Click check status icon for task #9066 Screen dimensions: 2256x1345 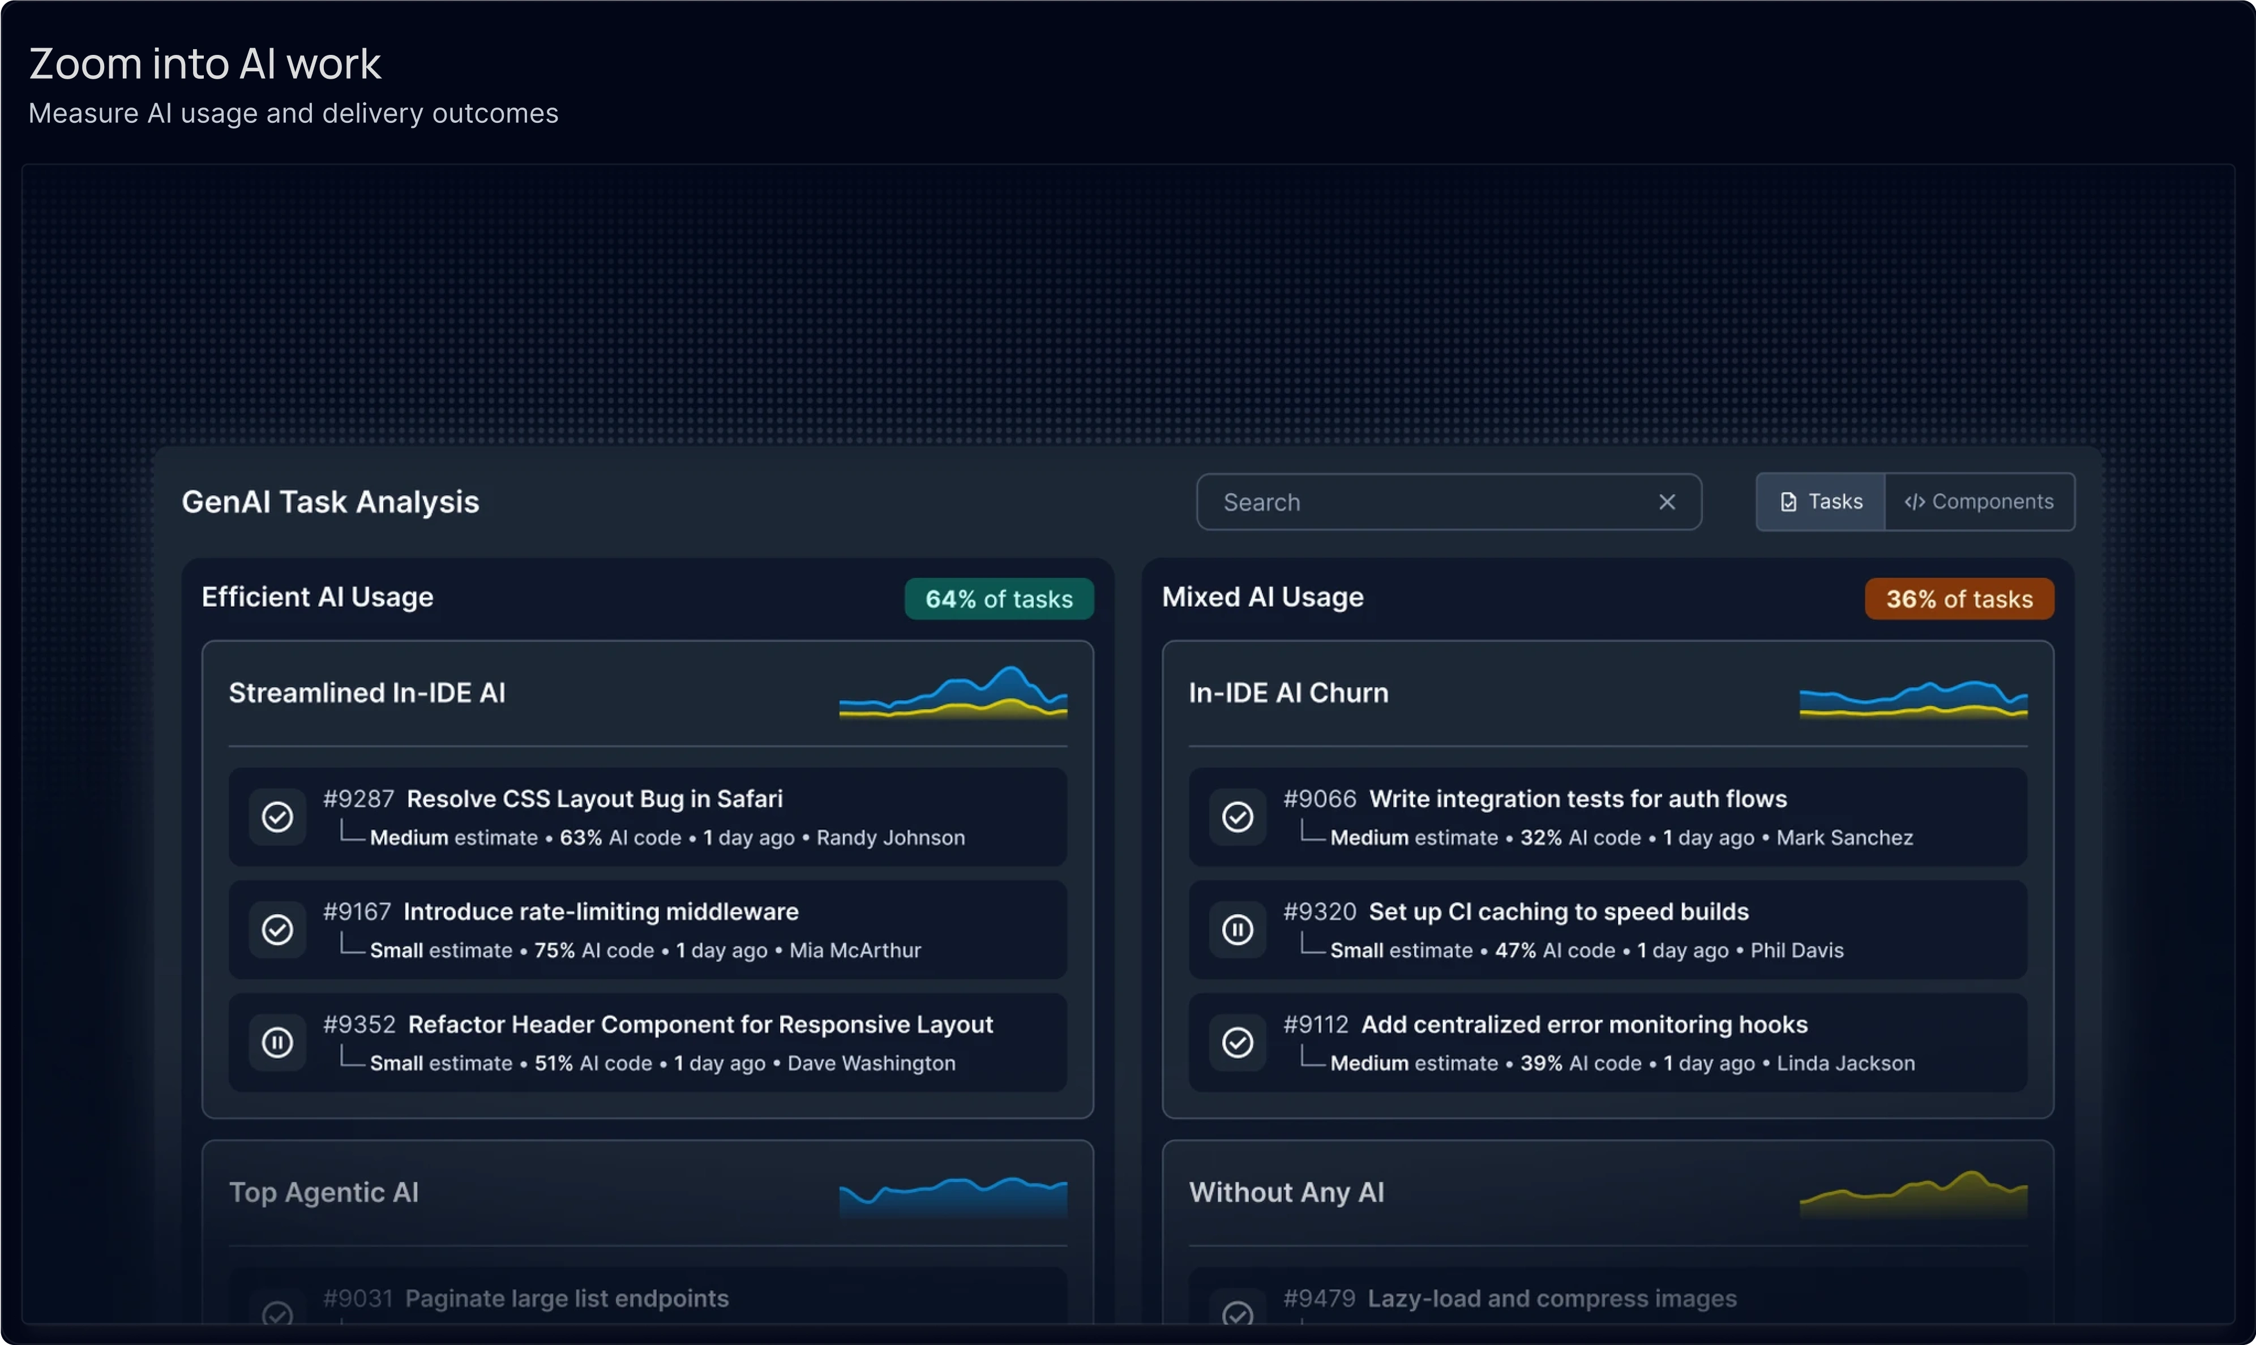pyautogui.click(x=1237, y=817)
